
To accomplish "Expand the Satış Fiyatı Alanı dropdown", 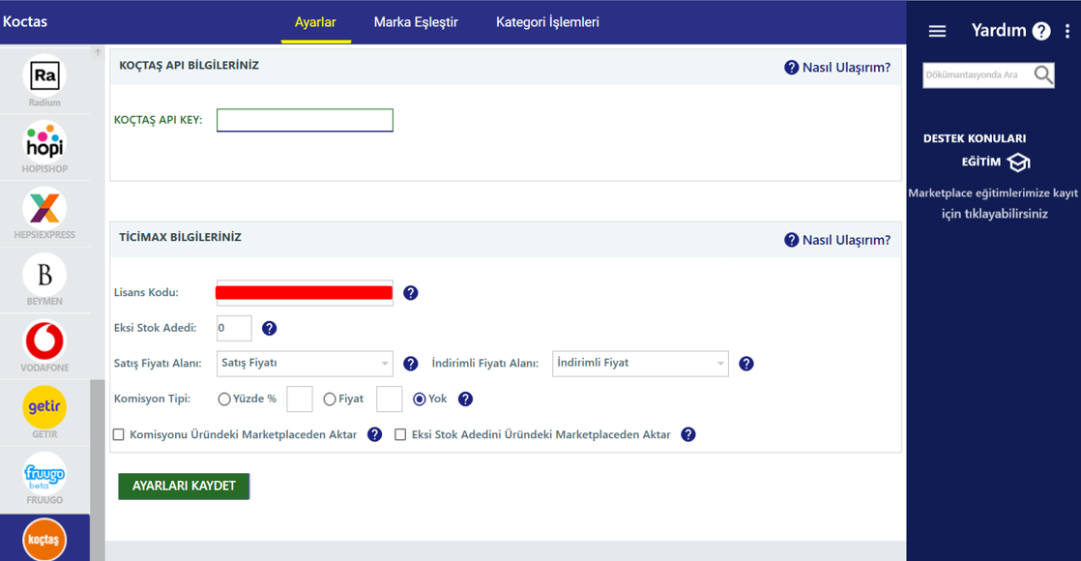I will tap(305, 364).
